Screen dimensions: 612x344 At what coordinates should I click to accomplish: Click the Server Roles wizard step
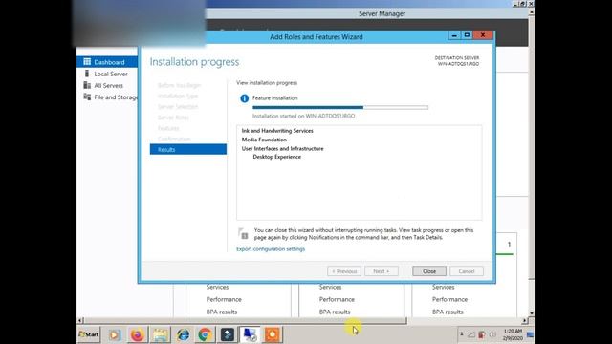pos(173,118)
